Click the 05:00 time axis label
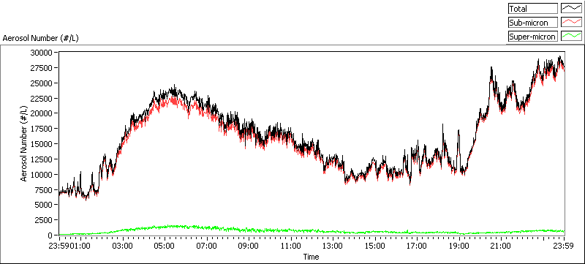 pos(165,246)
